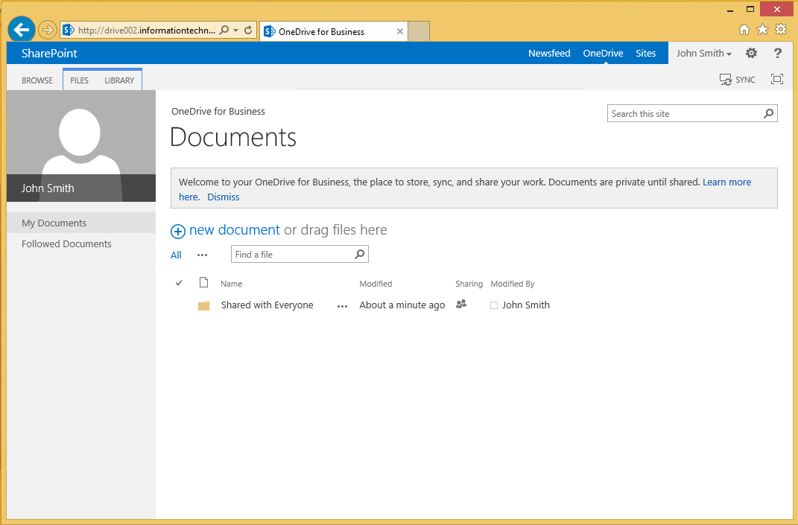
Task: Toggle the select-all checkmark in header
Action: tap(179, 283)
